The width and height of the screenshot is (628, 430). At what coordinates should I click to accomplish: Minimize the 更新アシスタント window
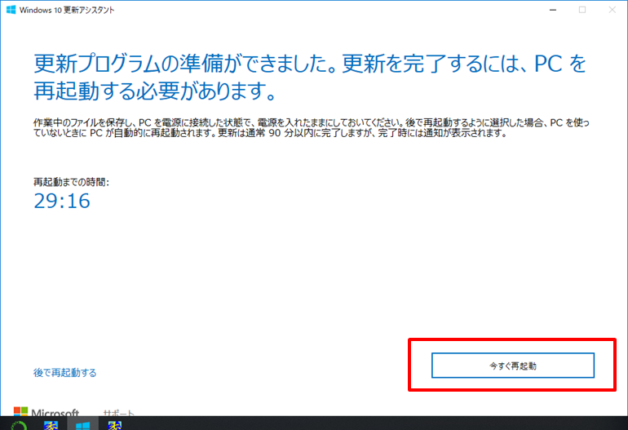click(553, 10)
